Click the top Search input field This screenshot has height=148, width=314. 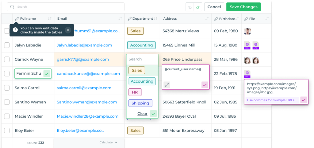point(66,7)
